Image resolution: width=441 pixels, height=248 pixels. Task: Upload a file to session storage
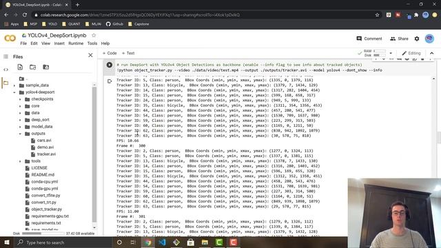(20, 67)
